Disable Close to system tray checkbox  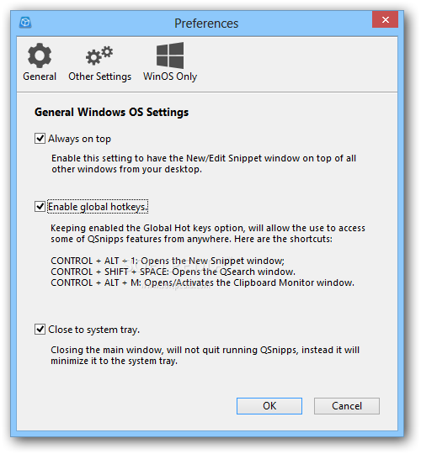click(x=40, y=330)
